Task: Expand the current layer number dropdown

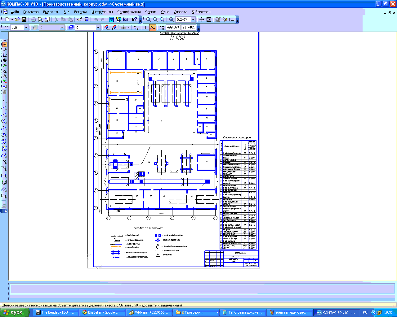Action: (98, 28)
